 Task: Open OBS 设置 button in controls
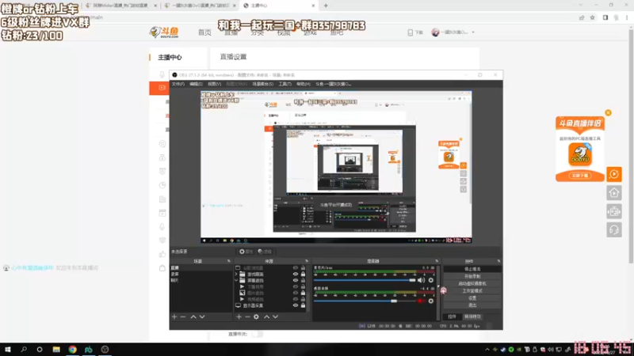(x=472, y=298)
